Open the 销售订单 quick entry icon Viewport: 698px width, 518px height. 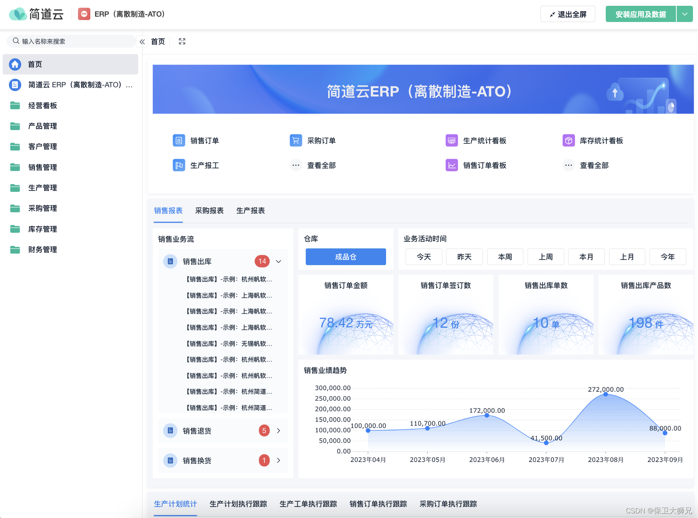[179, 141]
